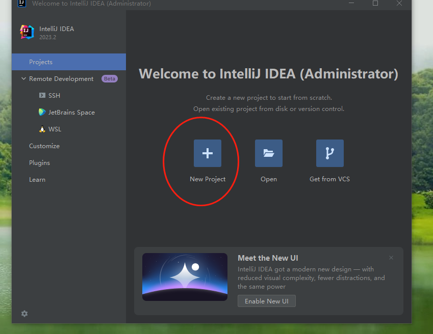Open the settings gear at bottom left
433x334 pixels.
tap(24, 314)
